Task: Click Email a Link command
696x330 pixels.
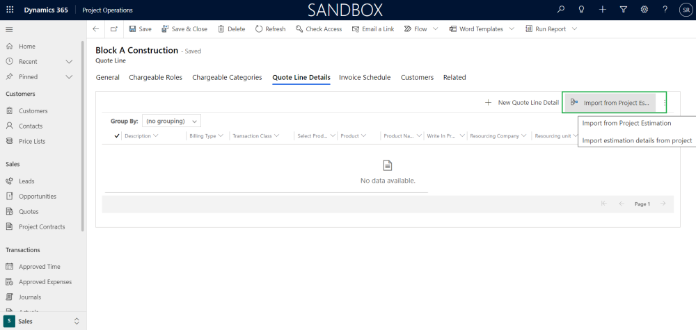Action: (x=373, y=28)
